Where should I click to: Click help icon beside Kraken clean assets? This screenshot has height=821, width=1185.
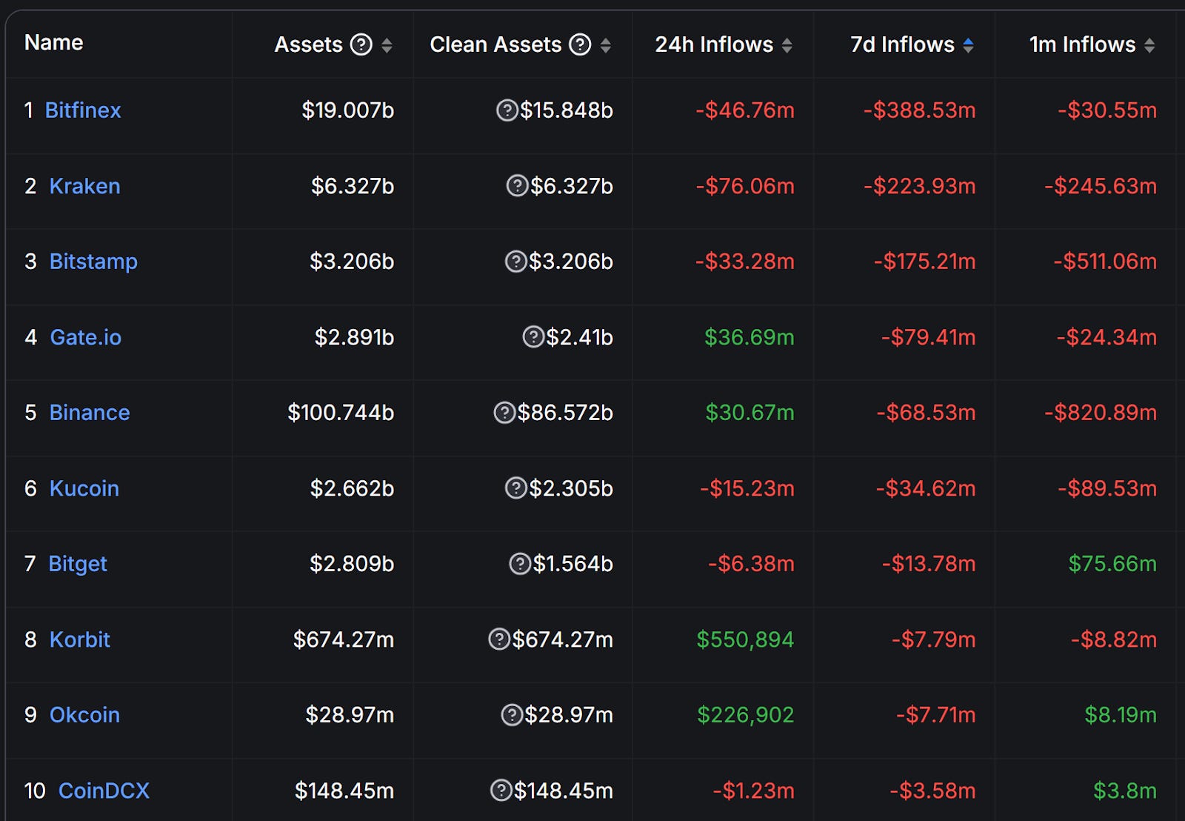(x=517, y=185)
